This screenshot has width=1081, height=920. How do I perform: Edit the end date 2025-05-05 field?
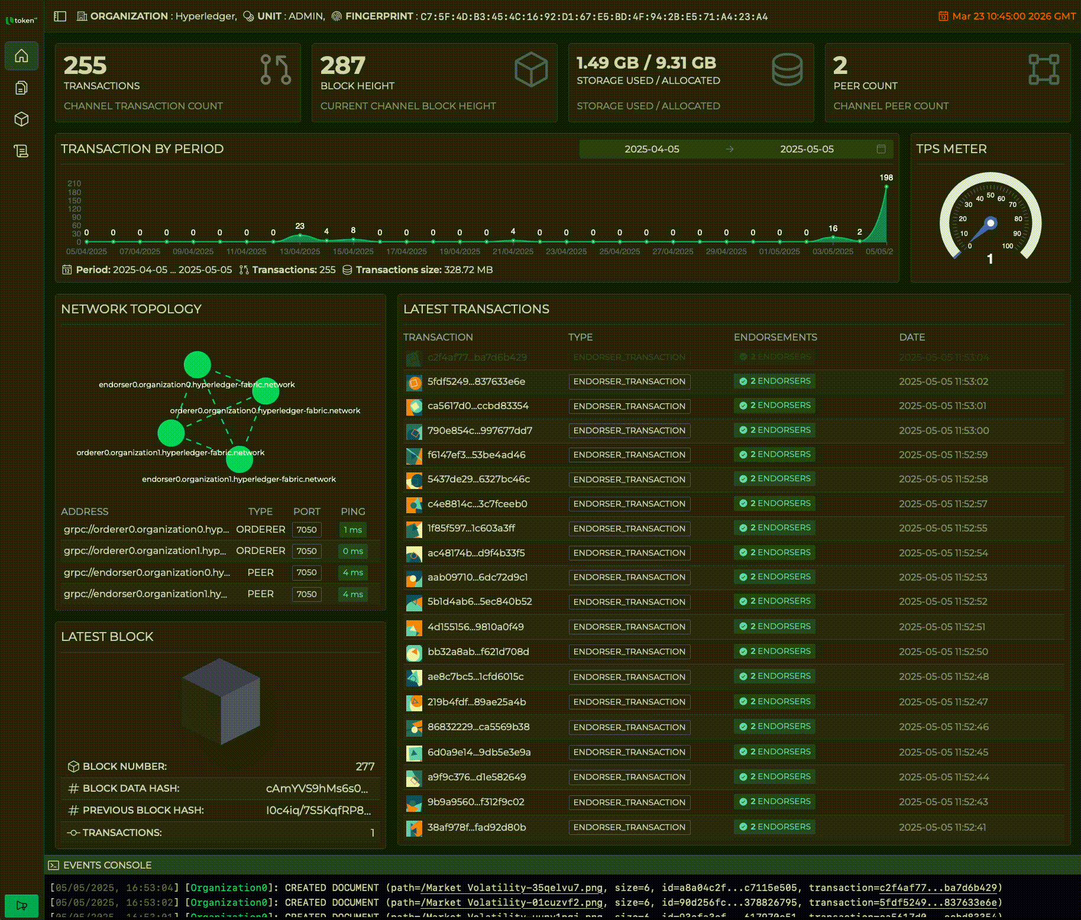[x=806, y=149]
